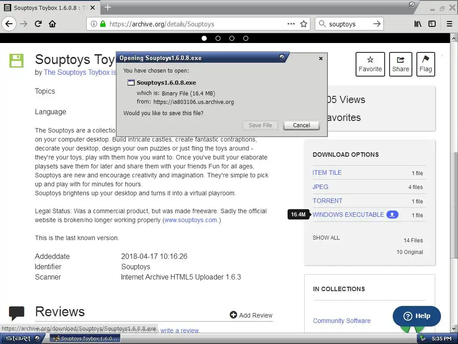Click the search go arrow

tap(377, 24)
